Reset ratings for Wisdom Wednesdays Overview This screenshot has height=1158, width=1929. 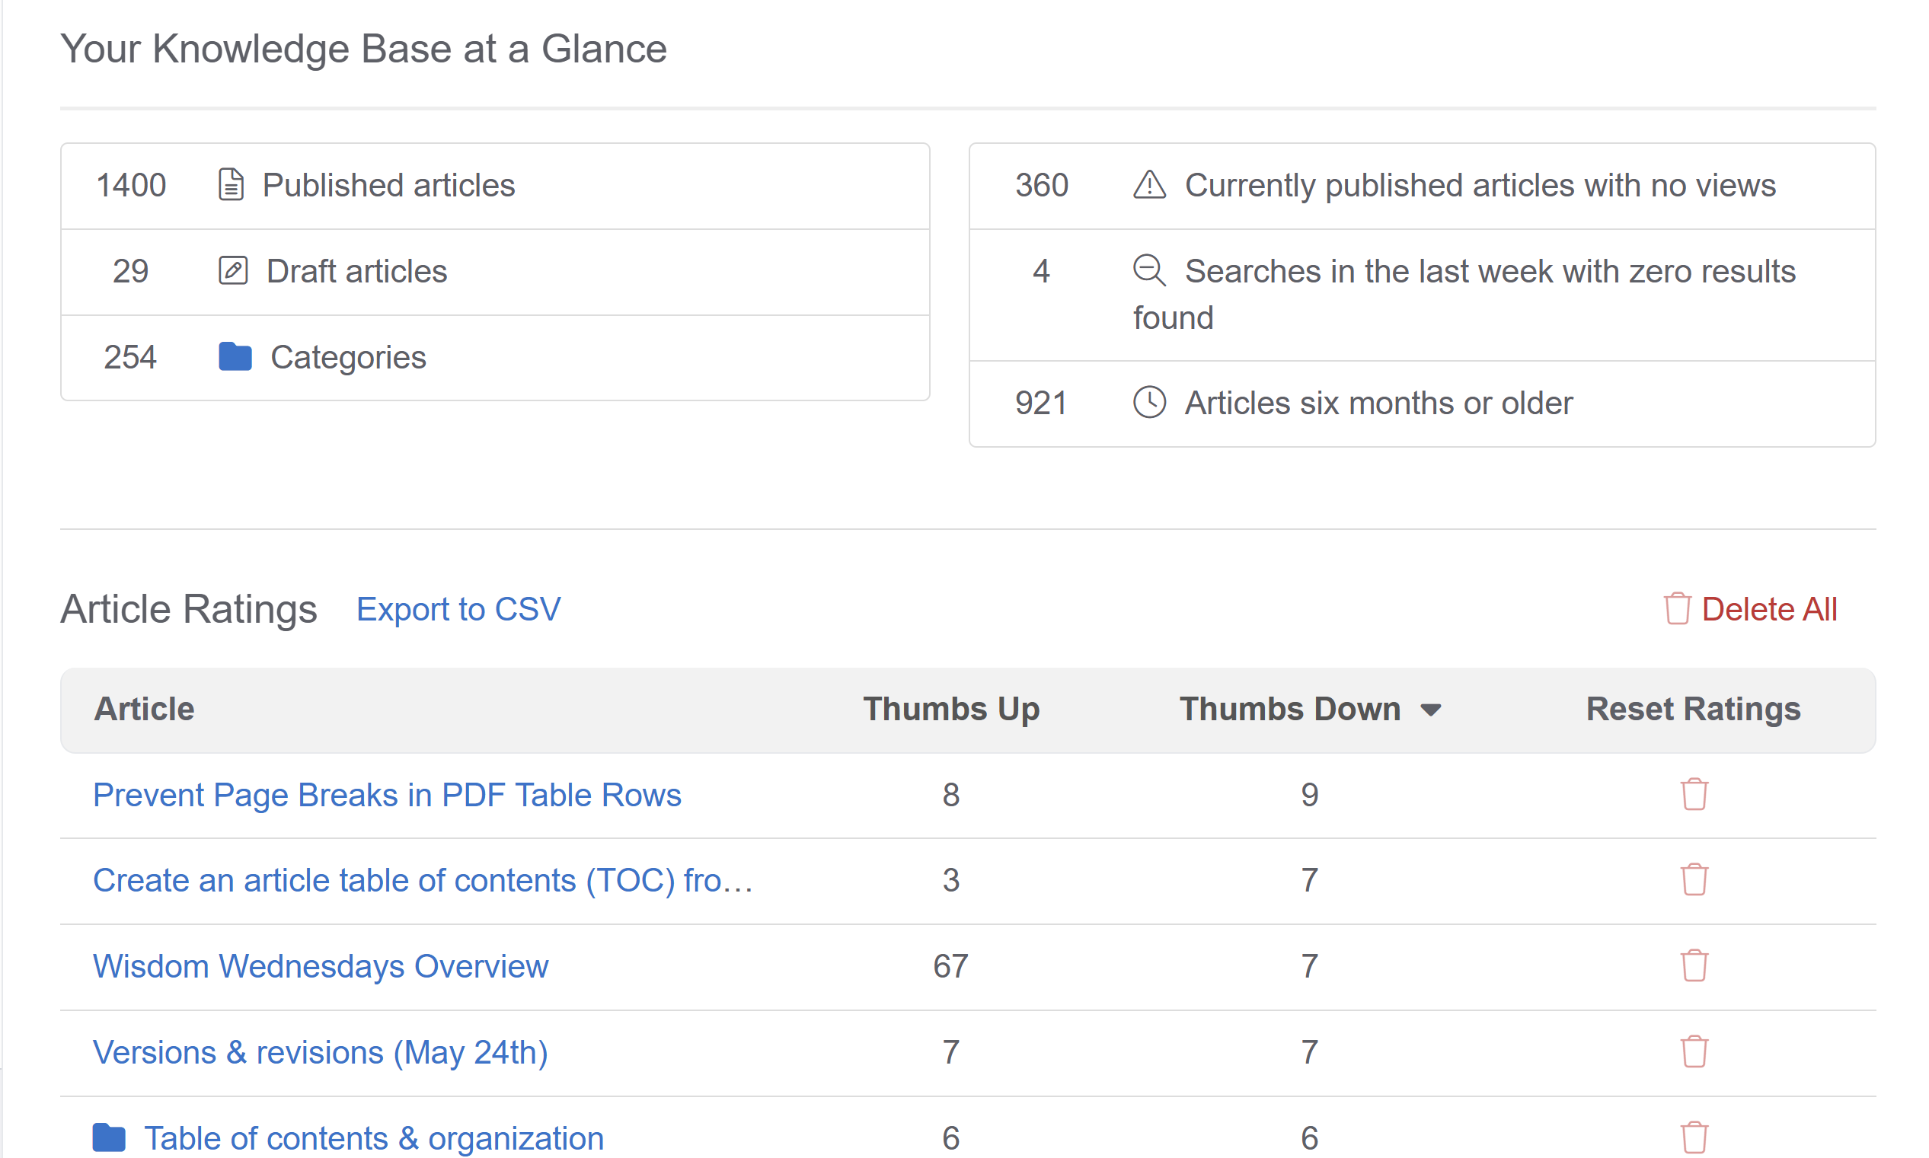1694,966
